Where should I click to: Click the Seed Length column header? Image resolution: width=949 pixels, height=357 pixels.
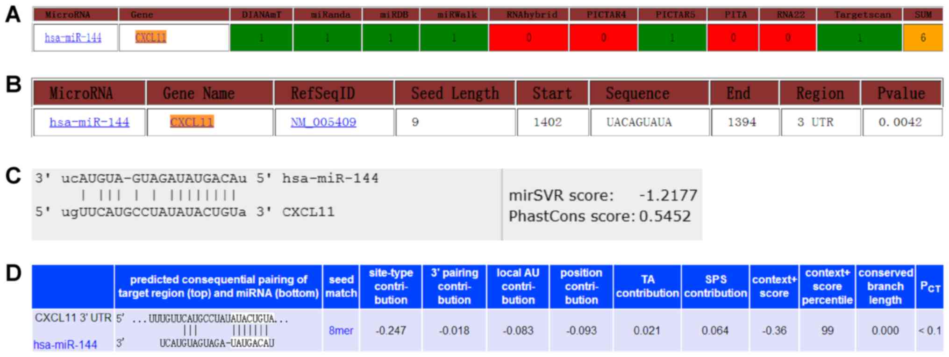coord(455,93)
